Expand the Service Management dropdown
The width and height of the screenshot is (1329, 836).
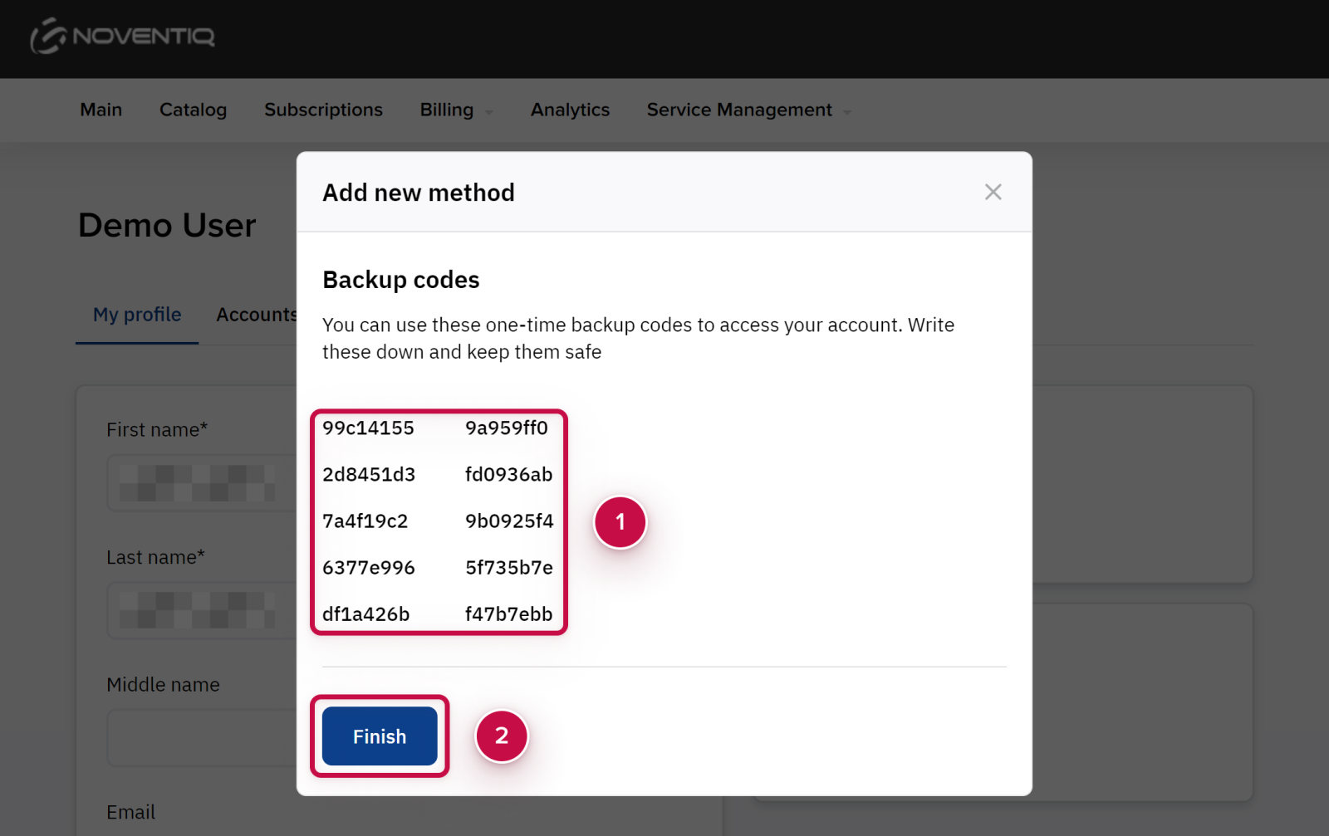coord(748,110)
